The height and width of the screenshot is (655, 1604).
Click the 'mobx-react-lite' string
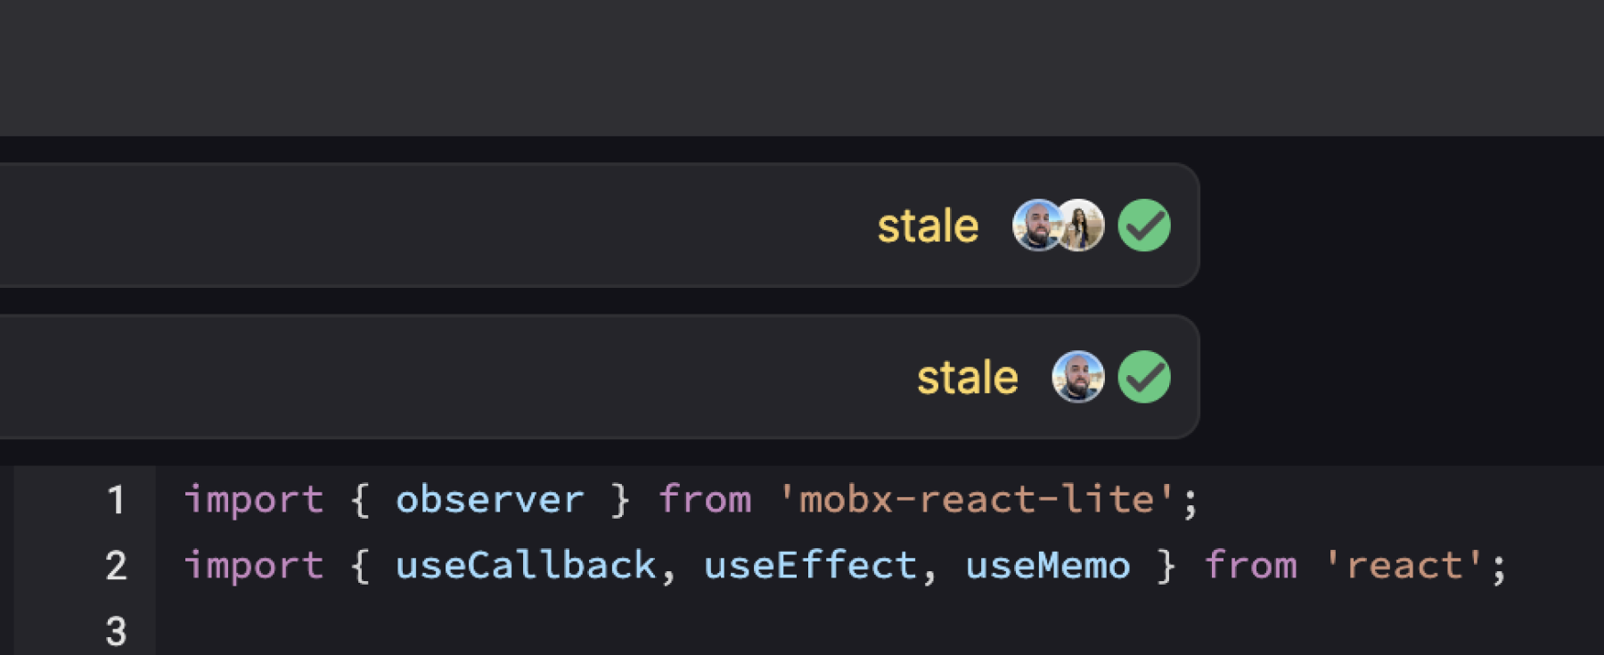[978, 500]
